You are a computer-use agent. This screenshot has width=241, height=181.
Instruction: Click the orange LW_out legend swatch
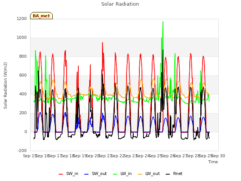pyautogui.click(x=140, y=174)
